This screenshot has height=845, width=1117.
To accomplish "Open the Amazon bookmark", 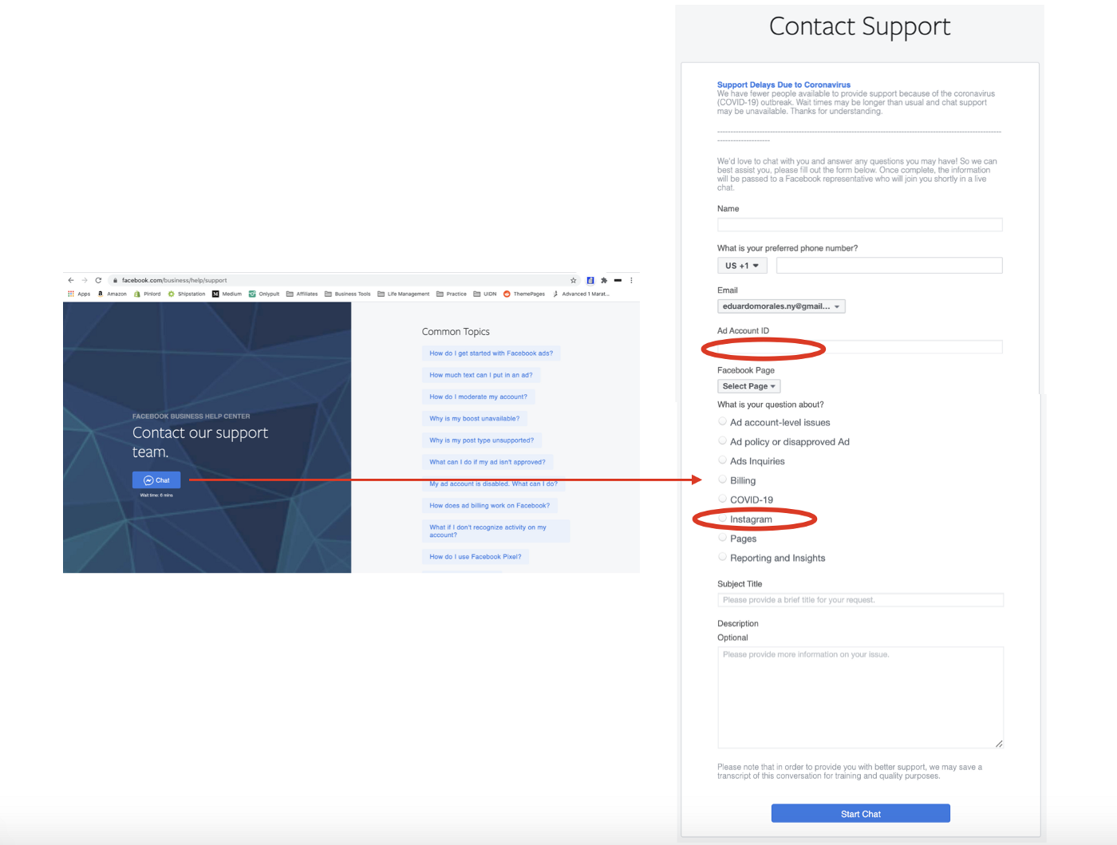I will click(112, 294).
